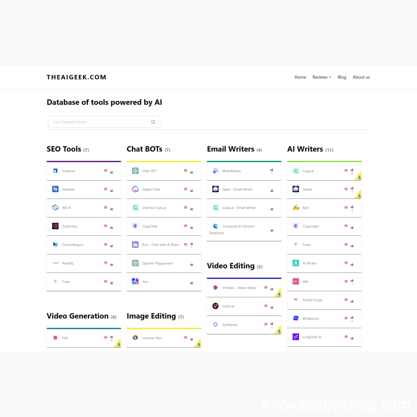Viewport: 417px width, 417px height.
Task: Click the Luminar Neo logo icon
Action: (135, 338)
